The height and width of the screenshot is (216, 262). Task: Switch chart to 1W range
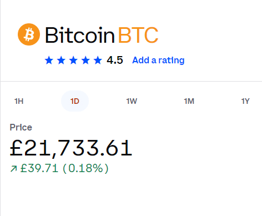(132, 101)
